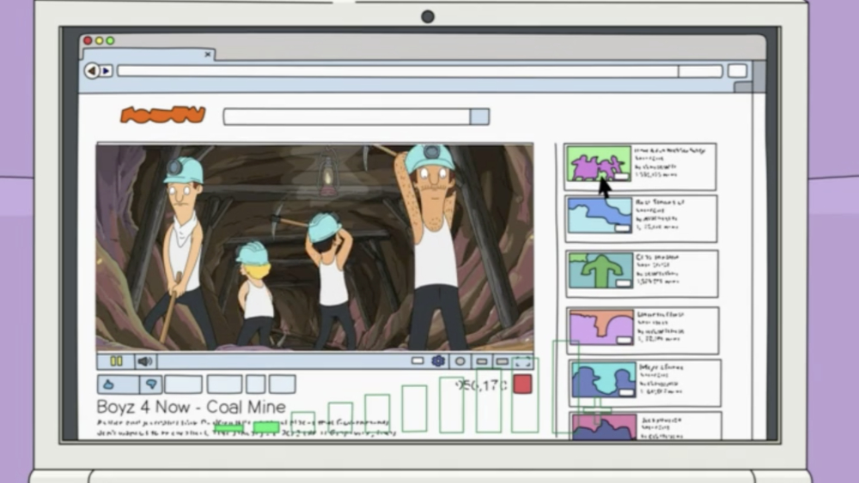Click the small rectangle icon after the circle

tap(482, 361)
